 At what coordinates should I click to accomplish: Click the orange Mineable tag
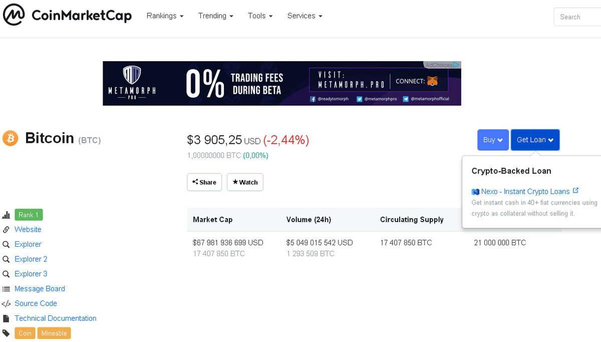tap(54, 333)
